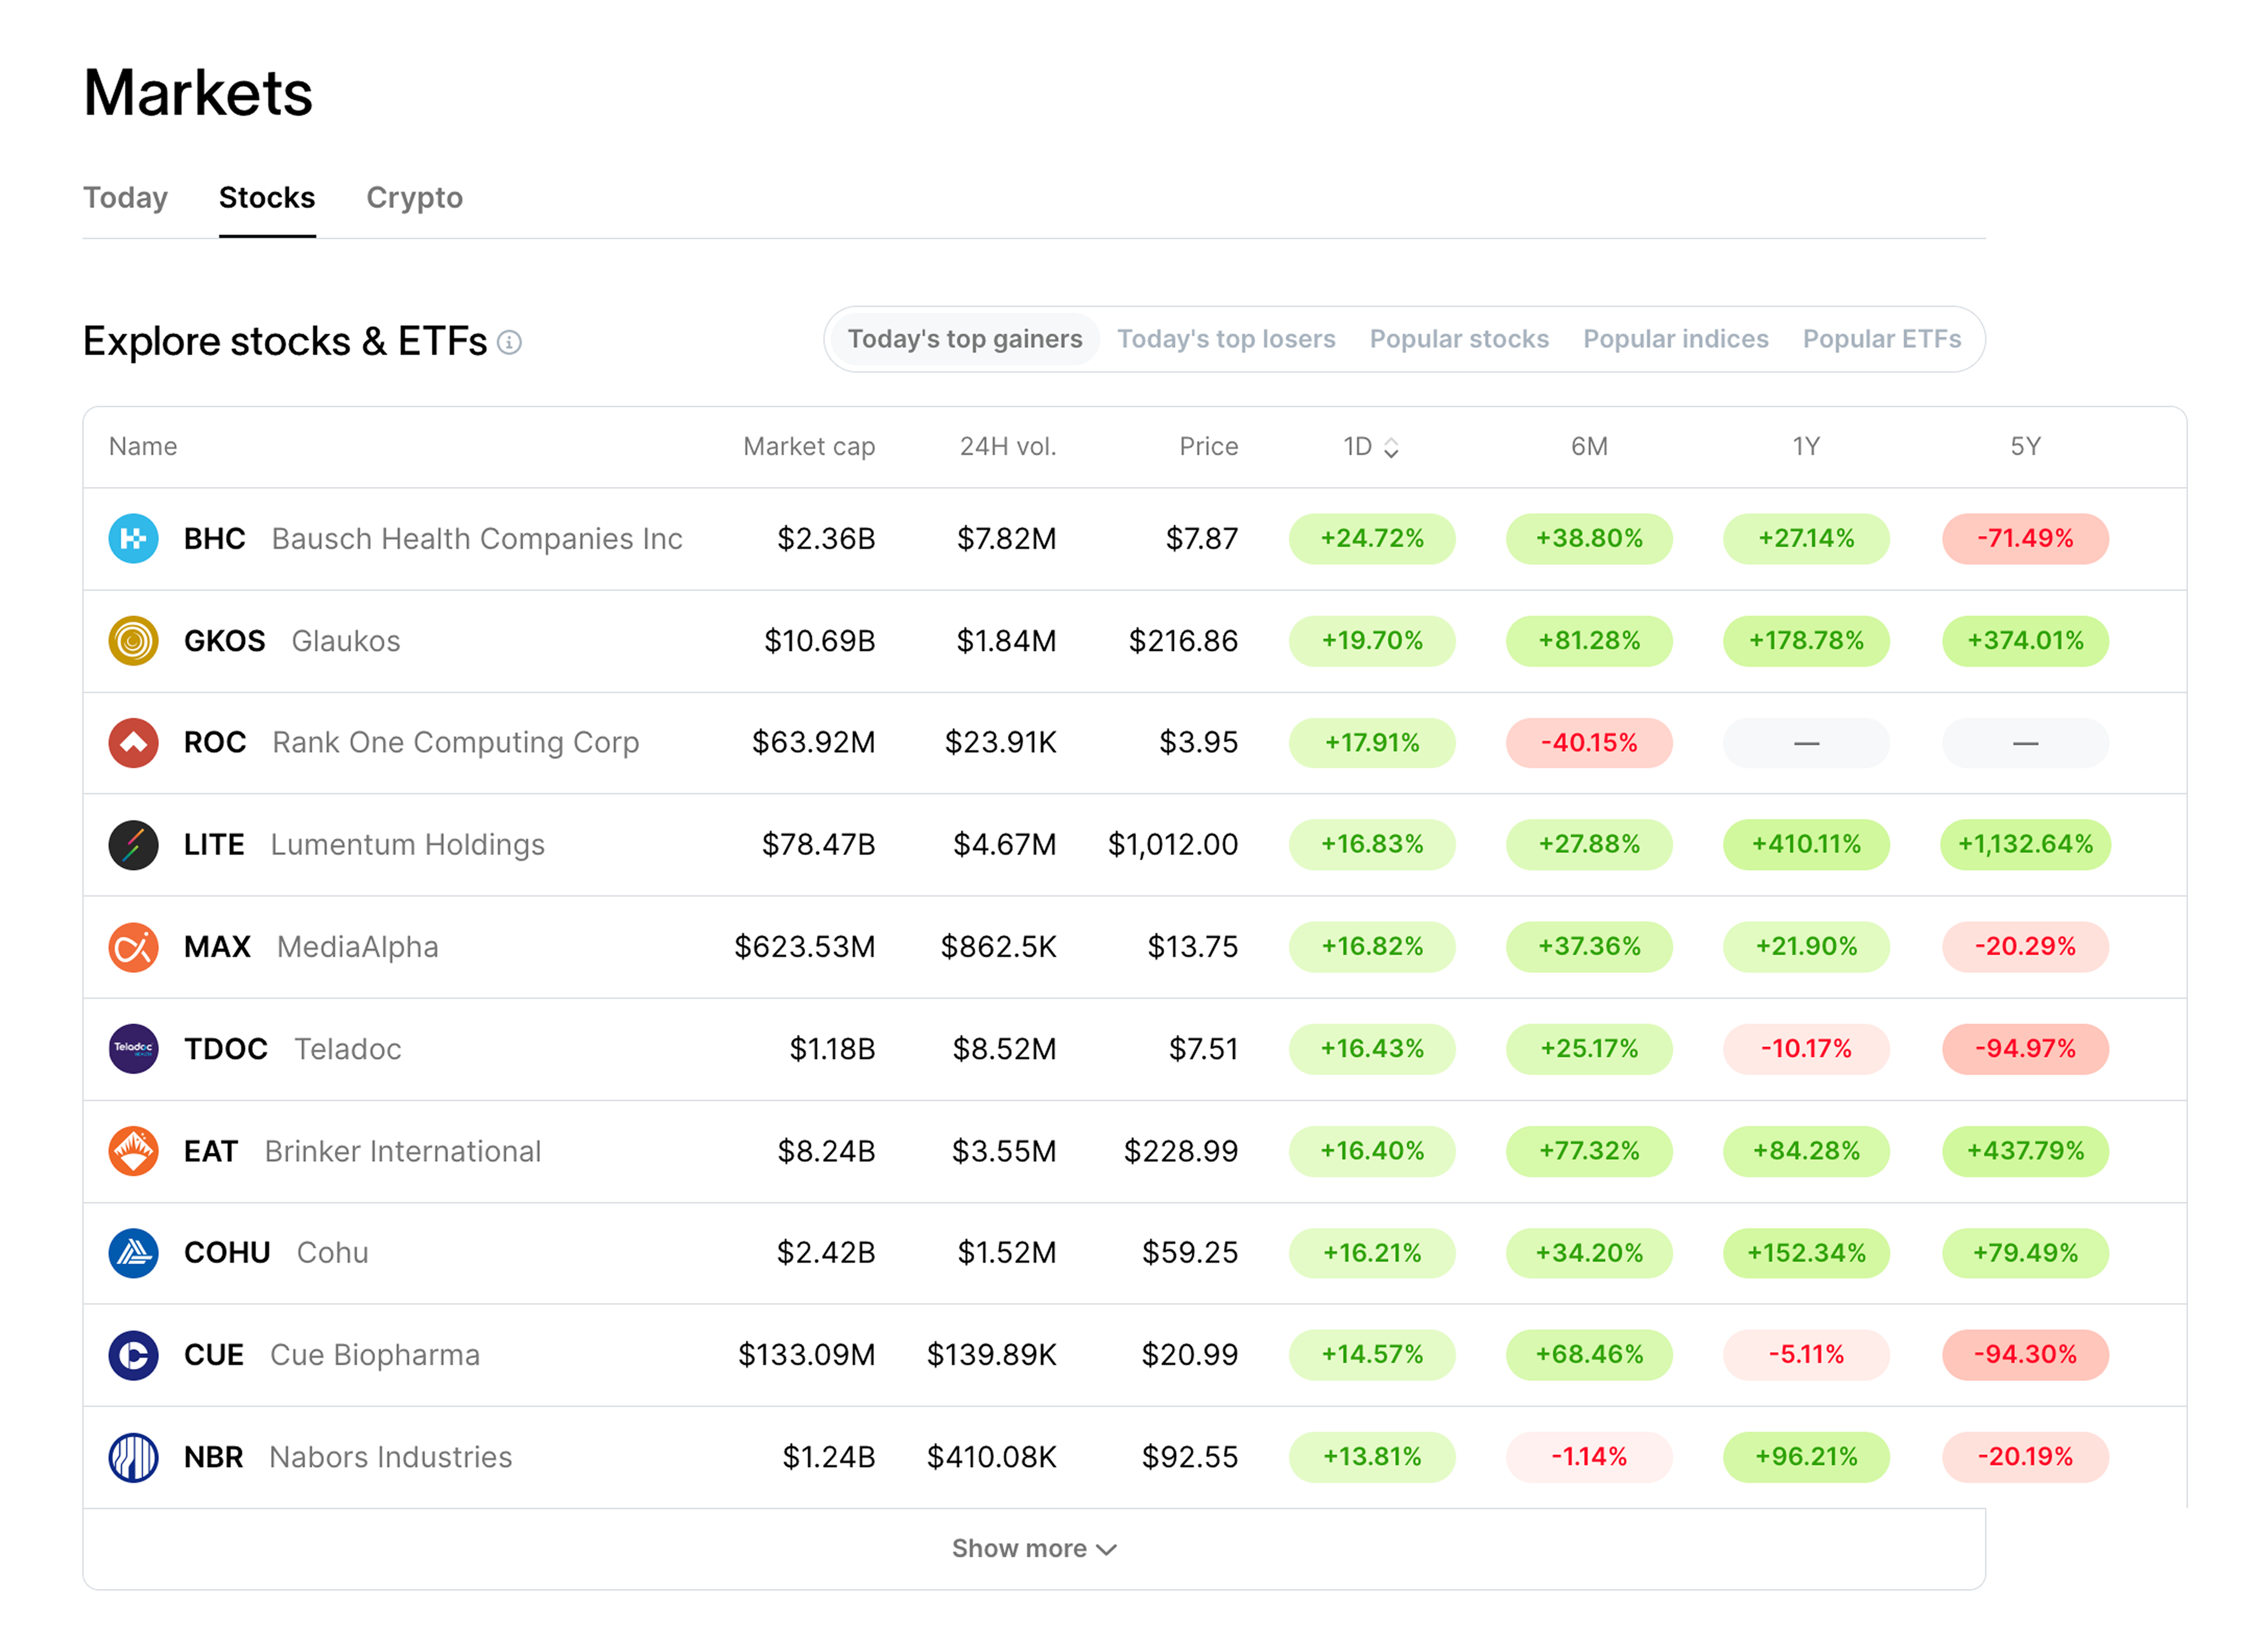Click the MediaAlpha MAX logo icon
2266x1652 pixels.
[x=133, y=947]
